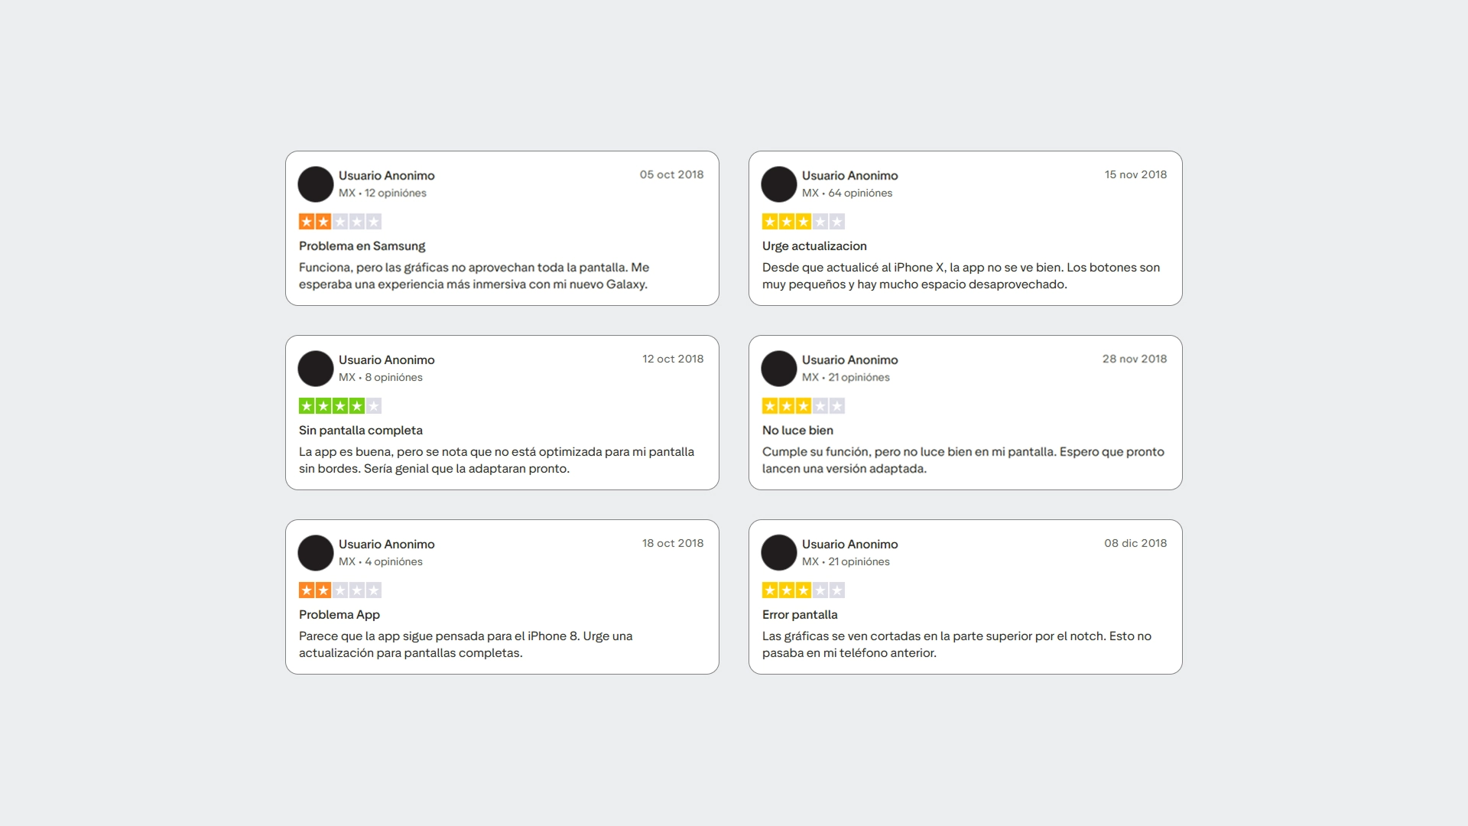Open the profile picture on the "Sin pantalla completa" review
The width and height of the screenshot is (1468, 826).
coord(315,369)
